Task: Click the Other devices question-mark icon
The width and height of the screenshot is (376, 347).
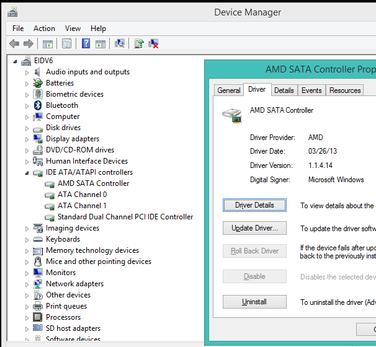Action: point(38,295)
